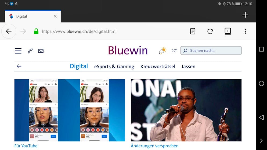Open the mail envelope icon

coord(41,51)
